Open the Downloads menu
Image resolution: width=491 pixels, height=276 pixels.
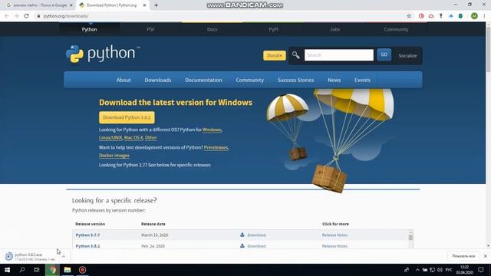click(158, 80)
